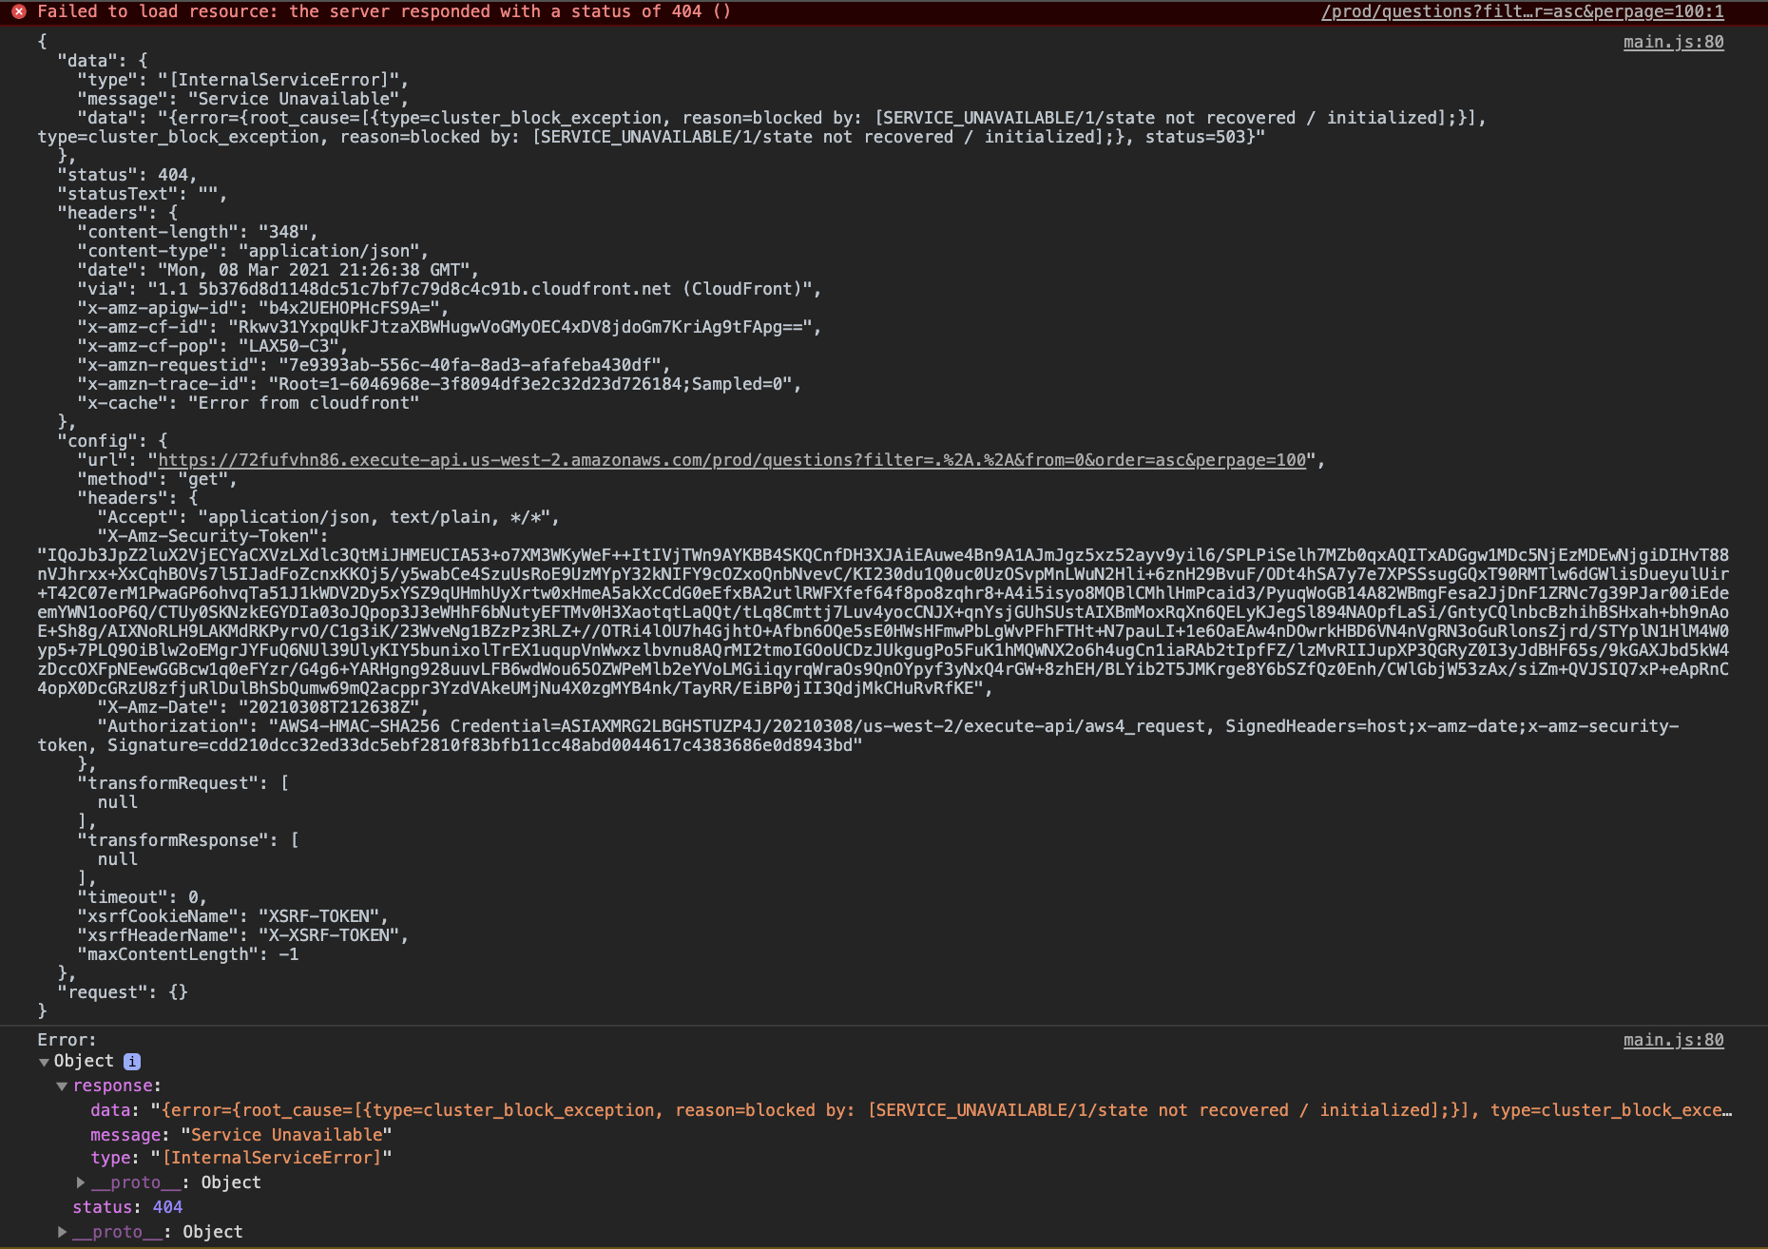Viewport: 1768px width, 1249px height.
Task: Select the Object info icon in the console
Action: [132, 1061]
